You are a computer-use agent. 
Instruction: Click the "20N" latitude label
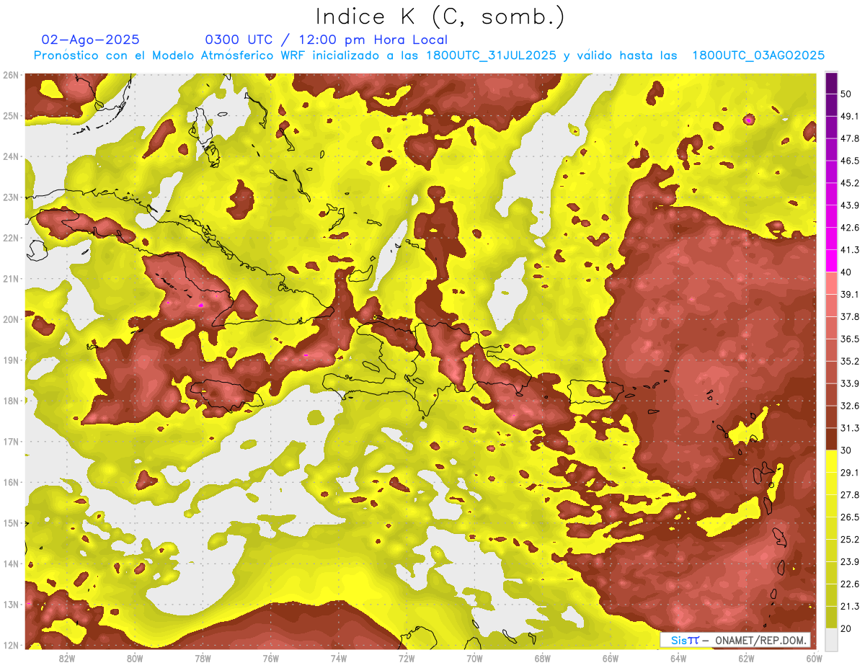[x=11, y=319]
